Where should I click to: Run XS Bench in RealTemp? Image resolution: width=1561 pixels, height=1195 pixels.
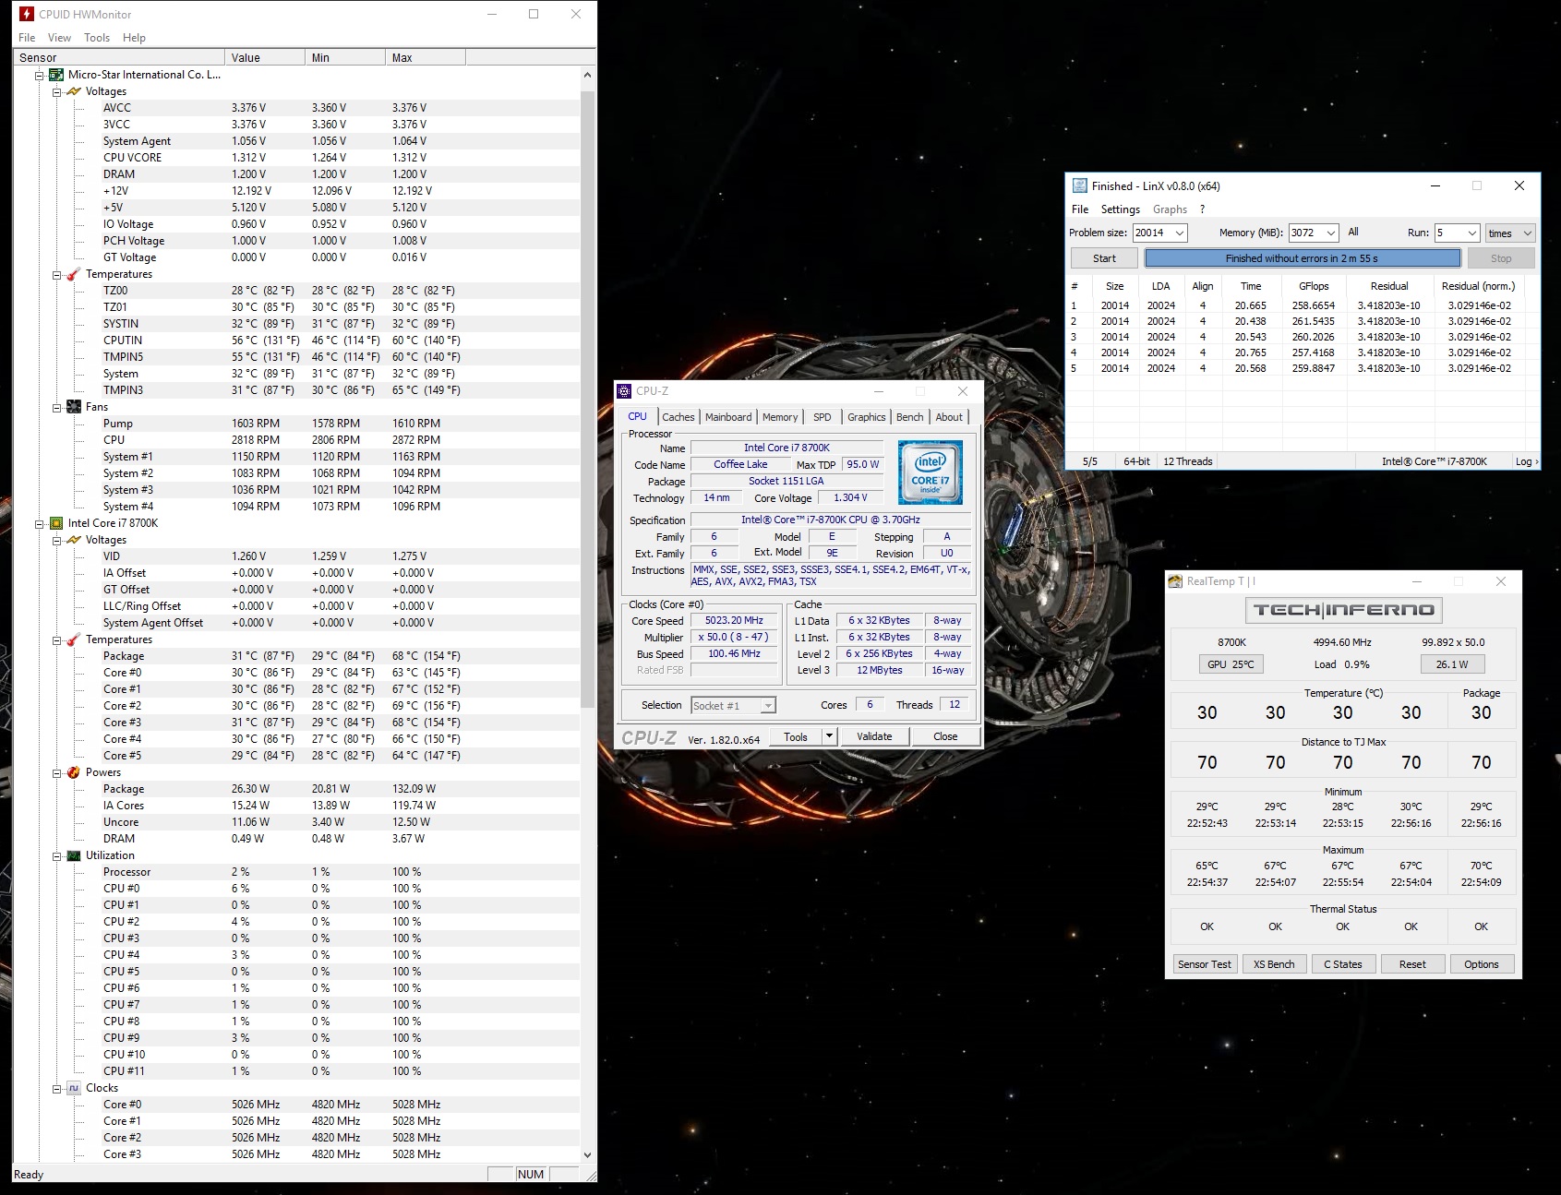point(1274,964)
